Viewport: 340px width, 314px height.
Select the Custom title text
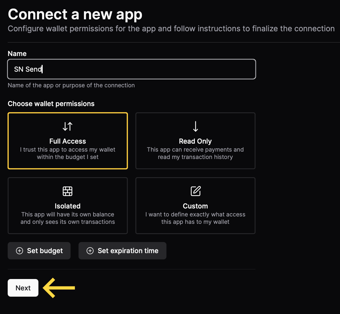click(195, 206)
